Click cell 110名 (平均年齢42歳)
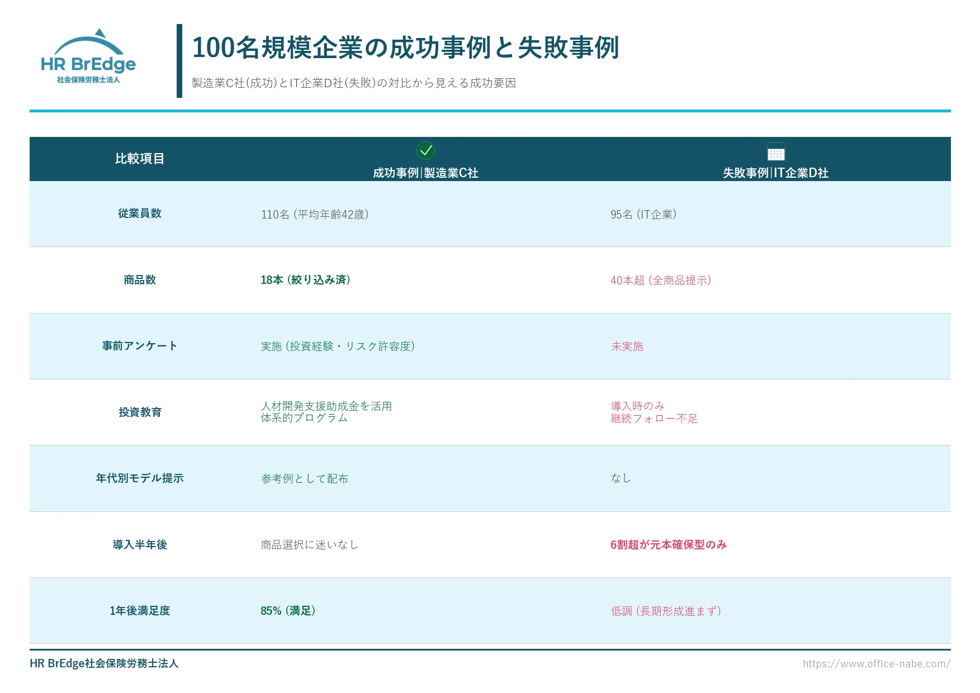The height and width of the screenshot is (693, 980). (315, 214)
